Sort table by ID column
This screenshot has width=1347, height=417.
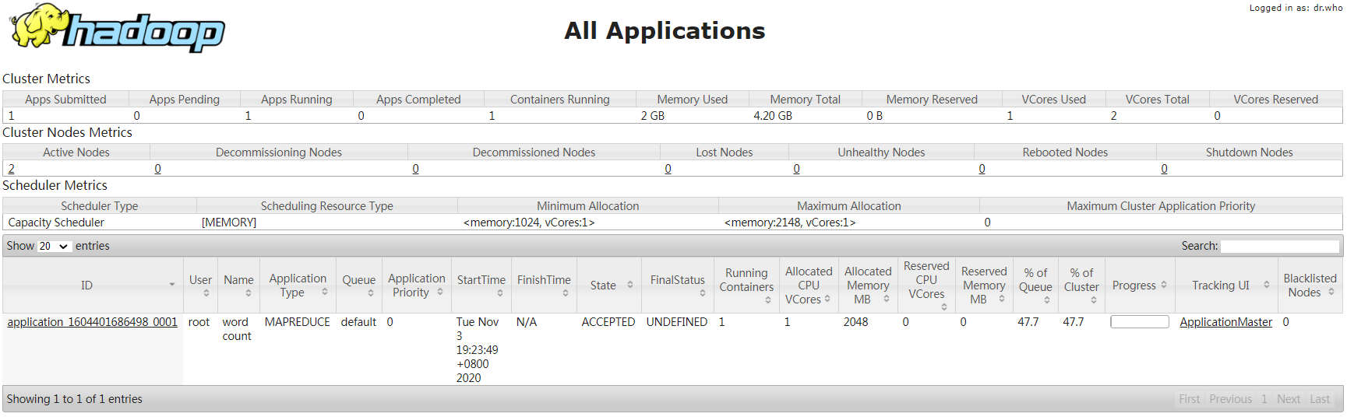[93, 286]
